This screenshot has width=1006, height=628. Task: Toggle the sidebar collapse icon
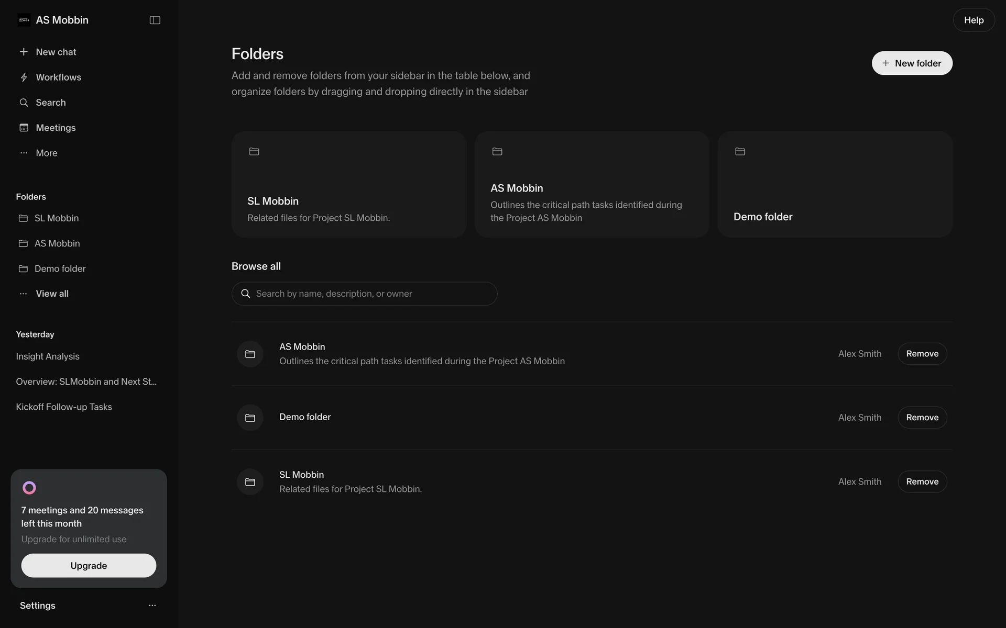155,20
